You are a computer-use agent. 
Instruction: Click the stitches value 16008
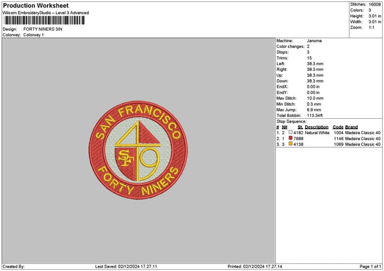click(x=374, y=4)
